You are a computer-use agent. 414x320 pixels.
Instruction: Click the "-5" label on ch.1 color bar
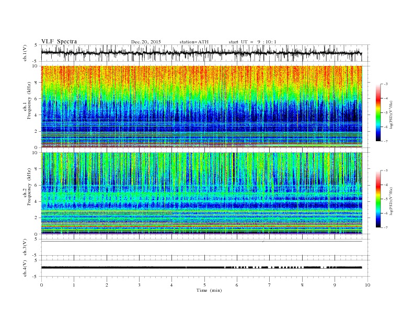pyautogui.click(x=386, y=113)
